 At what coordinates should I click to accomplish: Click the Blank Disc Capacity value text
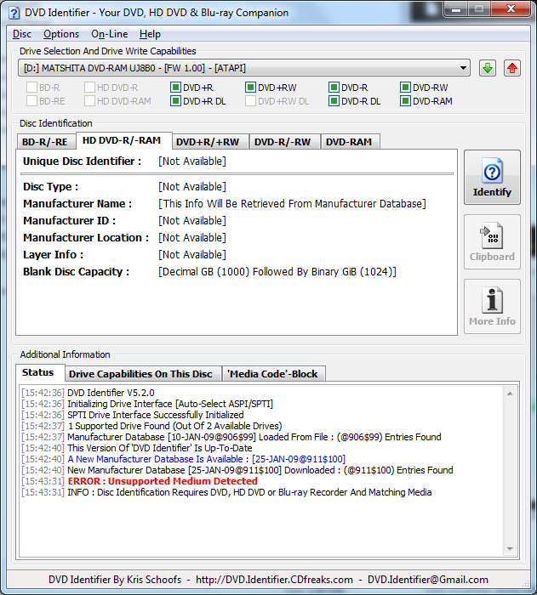pos(277,272)
